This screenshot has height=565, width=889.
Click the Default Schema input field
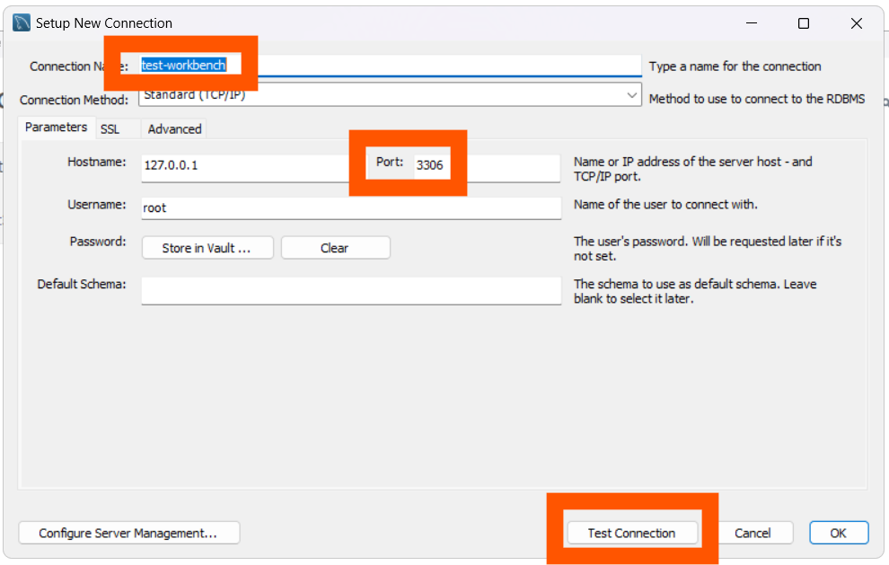coord(351,291)
